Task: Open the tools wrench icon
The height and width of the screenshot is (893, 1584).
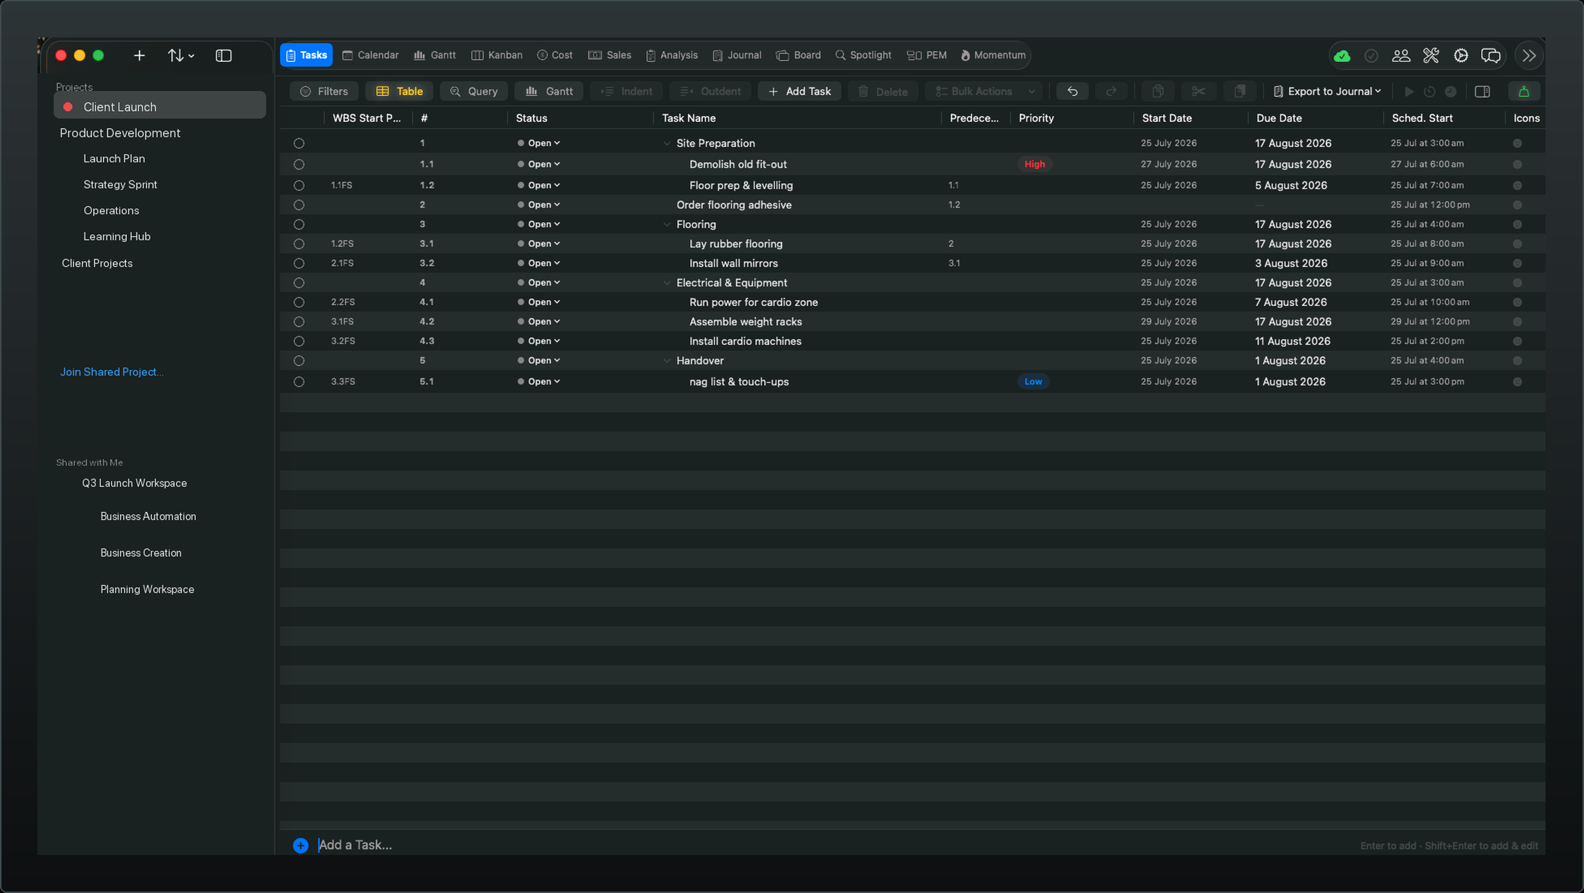Action: tap(1431, 56)
